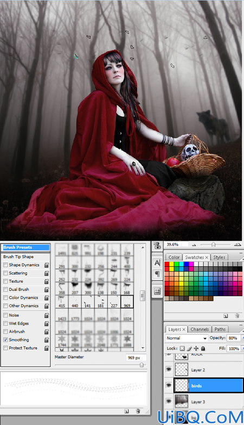Select brush preset 415

(x=62, y=302)
